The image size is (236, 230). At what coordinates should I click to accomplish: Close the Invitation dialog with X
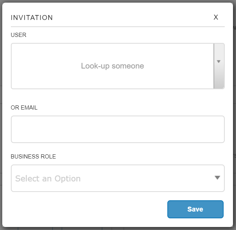pos(216,17)
